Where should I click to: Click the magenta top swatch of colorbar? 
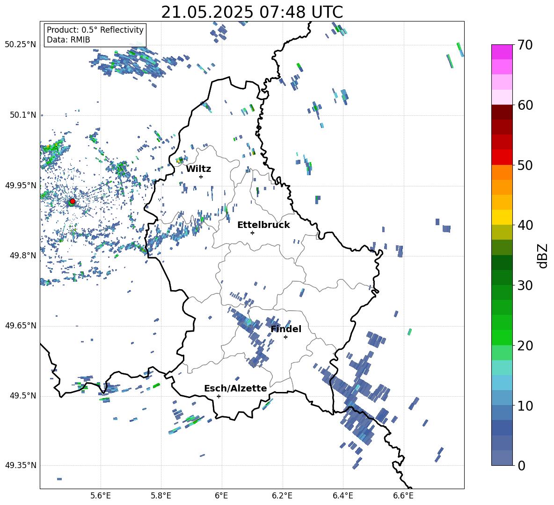click(502, 52)
